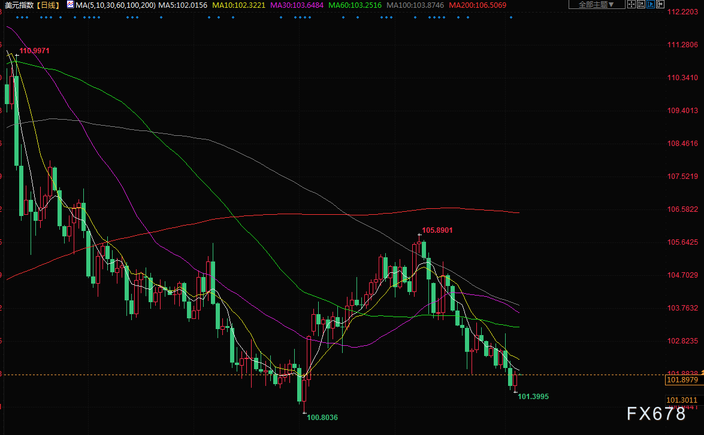
Task: Click the 100.8036 low price annotation
Action: coord(322,417)
